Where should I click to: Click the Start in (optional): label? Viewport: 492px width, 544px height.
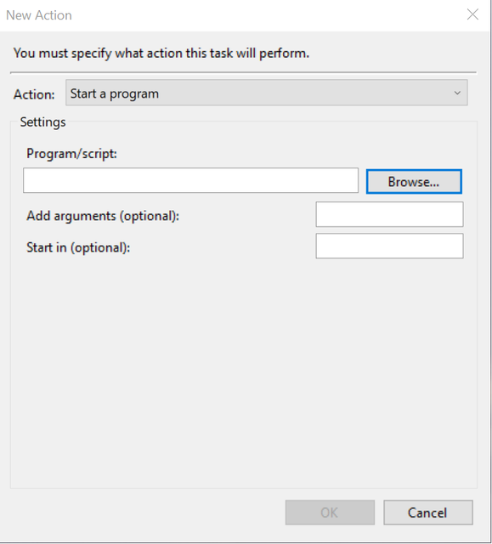coord(78,247)
